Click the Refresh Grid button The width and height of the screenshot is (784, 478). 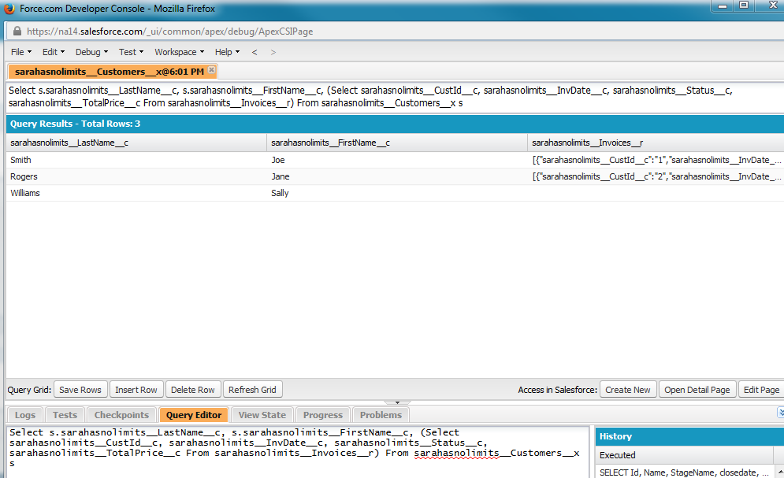pyautogui.click(x=252, y=390)
